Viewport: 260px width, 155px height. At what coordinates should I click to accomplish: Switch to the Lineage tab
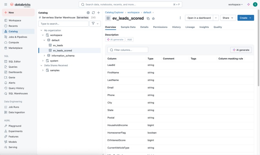click(x=190, y=27)
